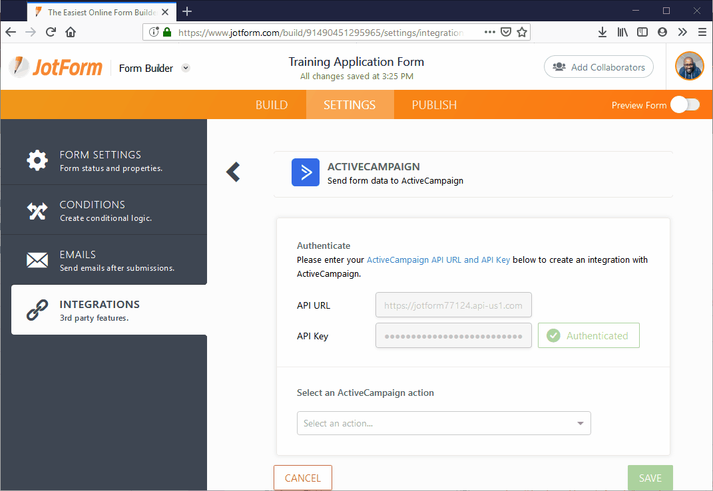The width and height of the screenshot is (713, 491).
Task: Expand the Form Builder dropdown arrow
Action: click(186, 68)
